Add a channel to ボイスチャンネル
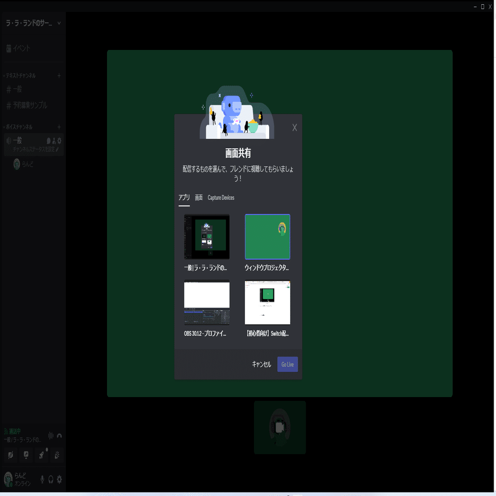Screen dimensions: 496x496 (59, 127)
